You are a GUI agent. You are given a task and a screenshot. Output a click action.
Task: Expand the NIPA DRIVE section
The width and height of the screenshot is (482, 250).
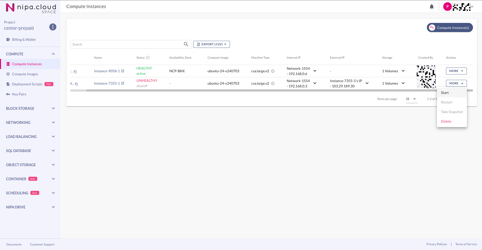[53, 207]
